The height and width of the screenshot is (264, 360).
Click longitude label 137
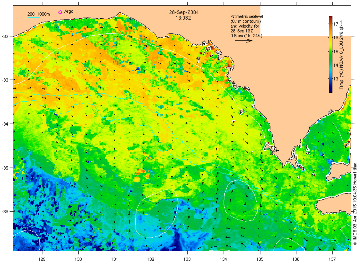(332, 259)
